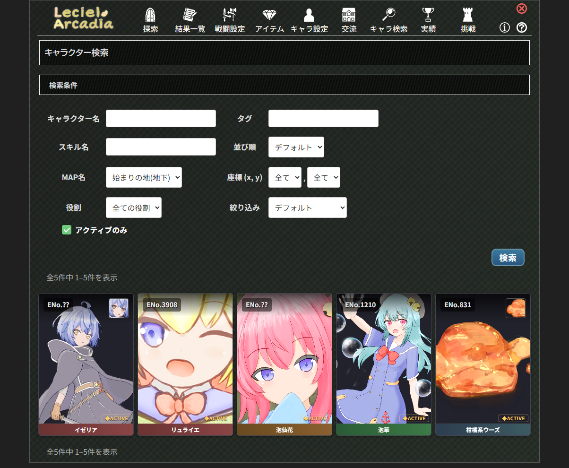Open the 探索 door icon
This screenshot has width=569, height=468.
pyautogui.click(x=150, y=16)
